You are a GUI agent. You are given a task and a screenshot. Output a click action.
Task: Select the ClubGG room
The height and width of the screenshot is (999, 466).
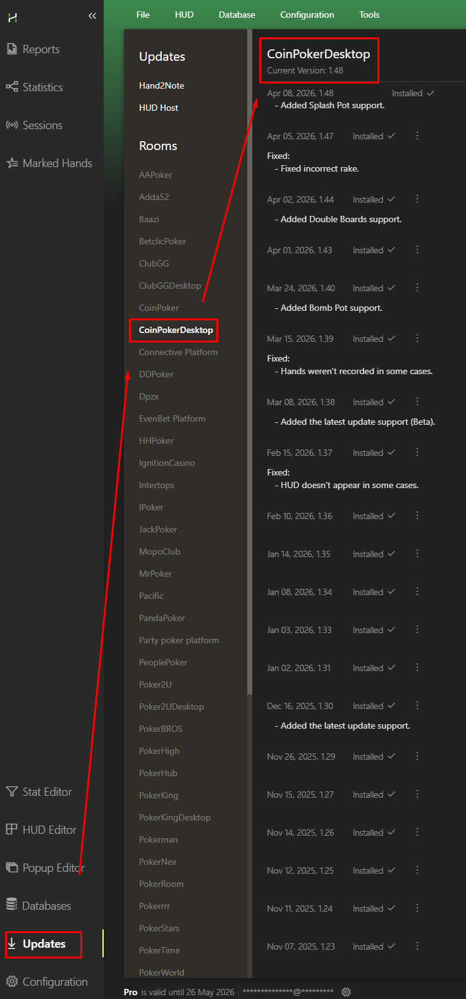[154, 263]
